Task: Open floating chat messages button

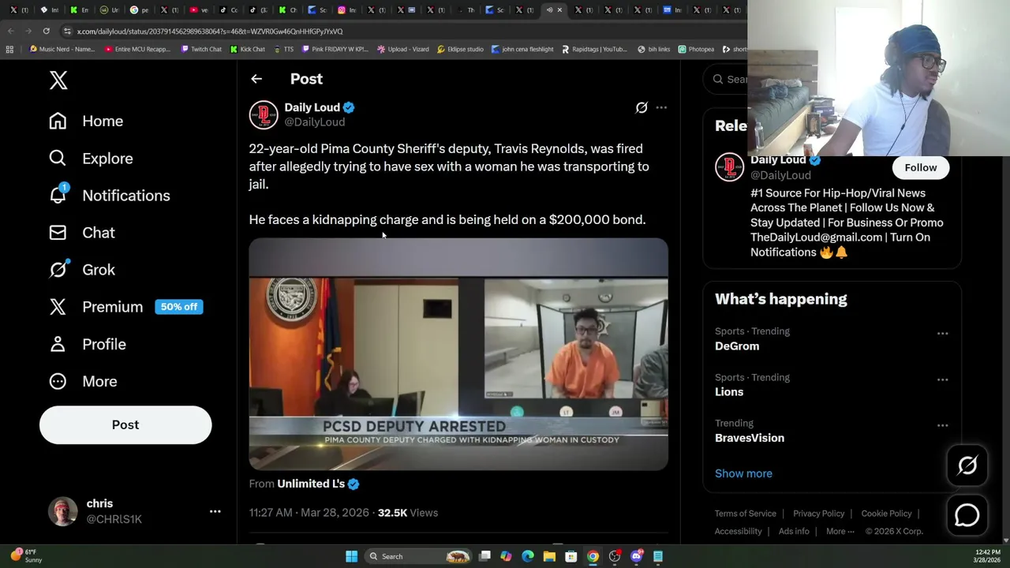Action: (x=967, y=515)
